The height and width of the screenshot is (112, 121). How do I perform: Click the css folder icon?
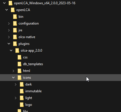coord(19,57)
